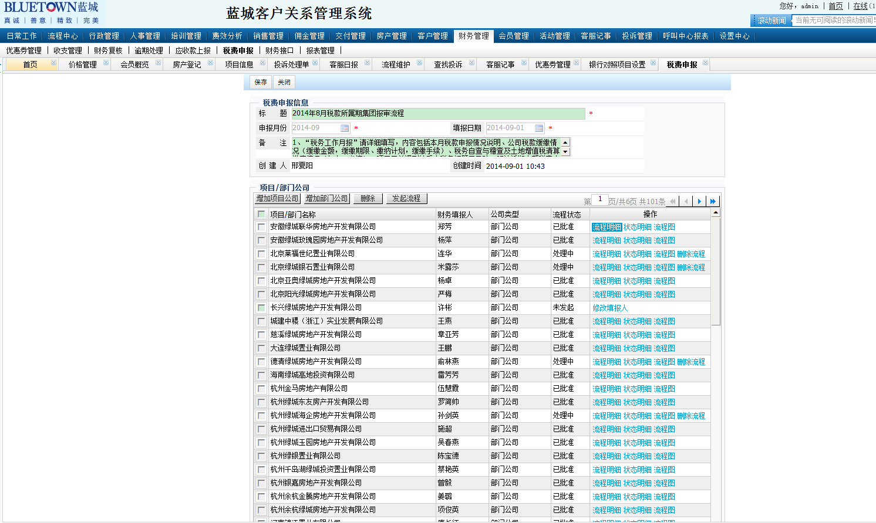Close the 优惠券管理 tab with its x icon
The height and width of the screenshot is (523, 876).
[576, 63]
